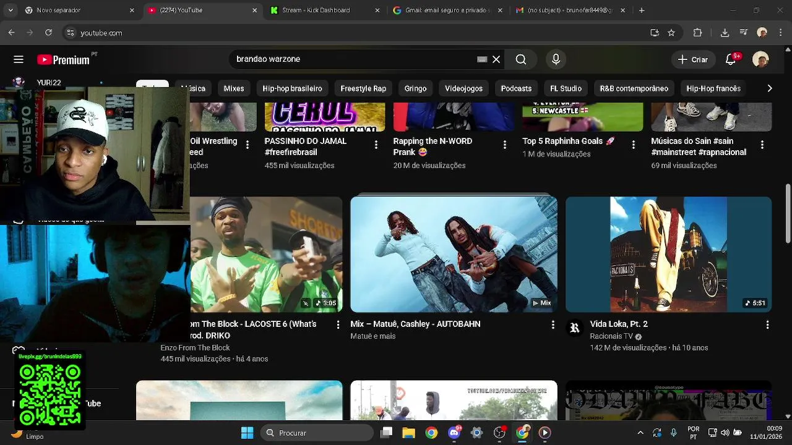Image resolution: width=792 pixels, height=445 pixels.
Task: Open the account avatar menu
Action: pyautogui.click(x=760, y=59)
